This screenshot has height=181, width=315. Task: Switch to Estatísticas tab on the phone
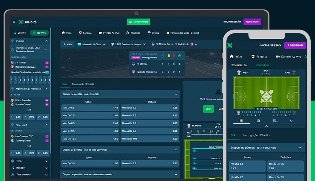[x=262, y=65]
